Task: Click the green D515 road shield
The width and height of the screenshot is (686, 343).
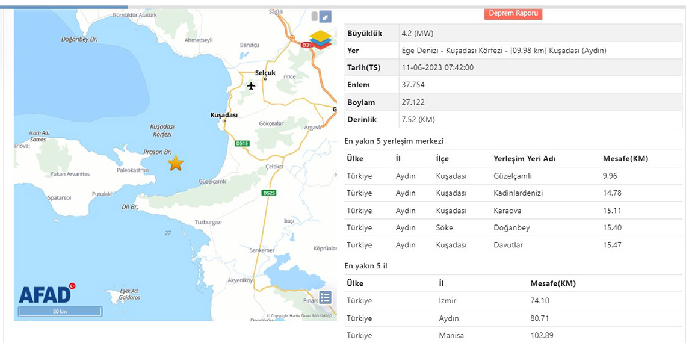Action: (241, 144)
